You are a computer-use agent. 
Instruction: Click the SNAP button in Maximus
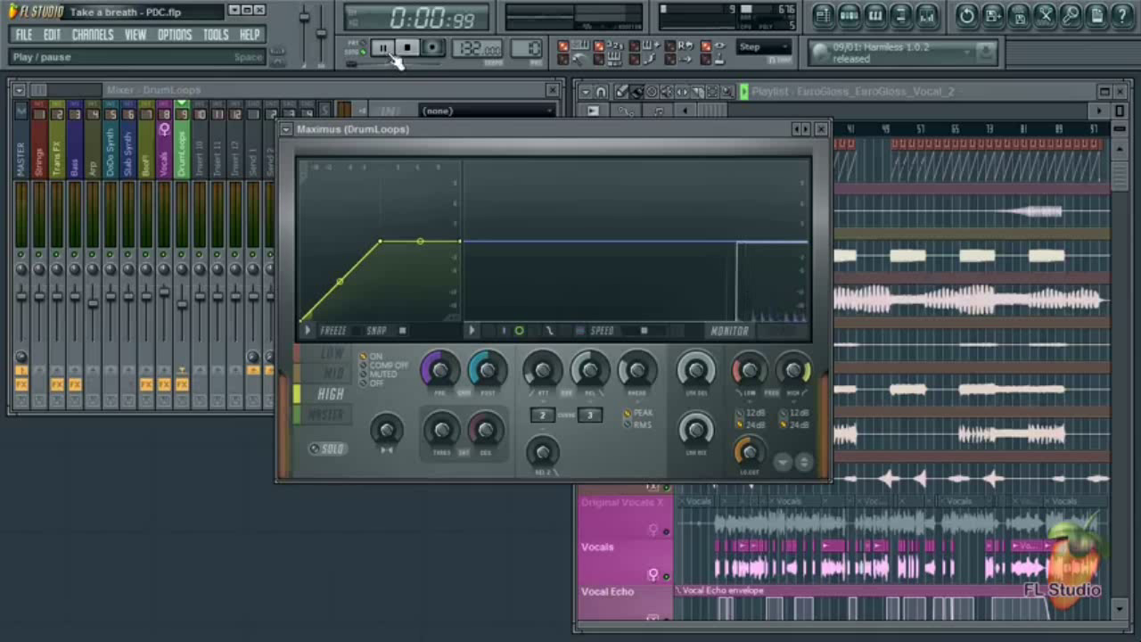[x=376, y=331]
